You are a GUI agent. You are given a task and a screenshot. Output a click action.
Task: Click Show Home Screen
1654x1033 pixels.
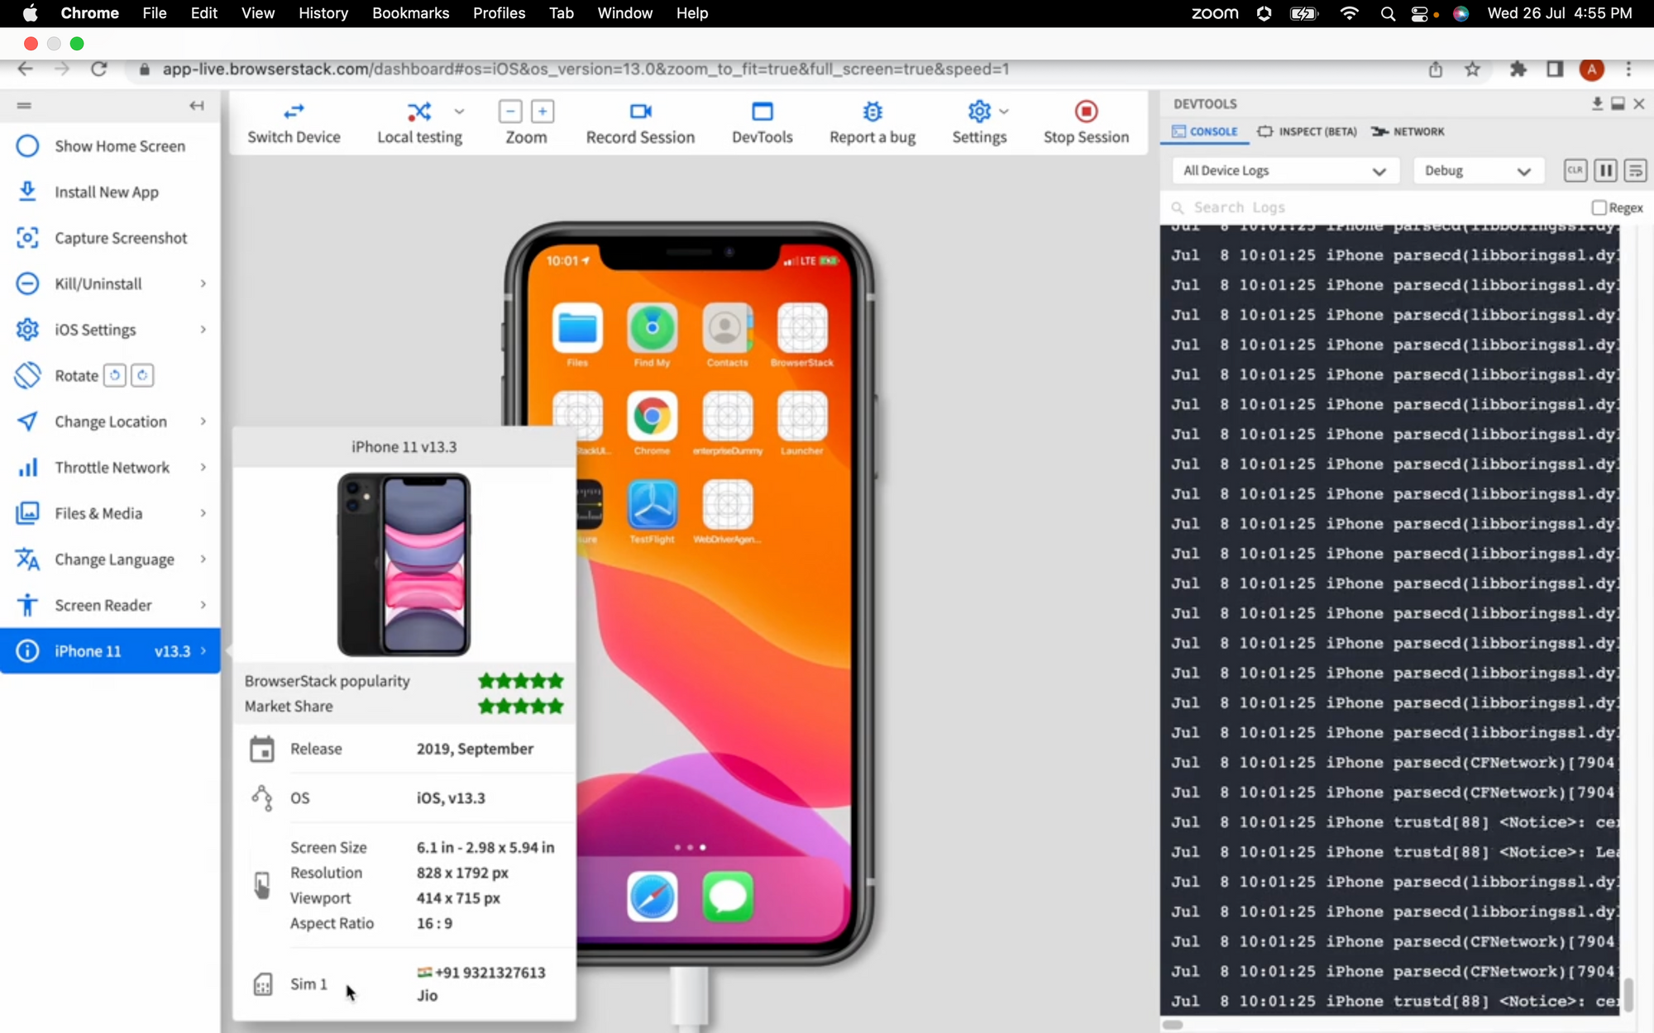[120, 146]
